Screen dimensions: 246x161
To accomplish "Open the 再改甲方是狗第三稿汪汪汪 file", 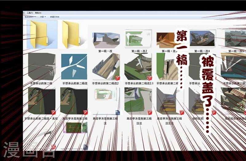I will (170, 101).
